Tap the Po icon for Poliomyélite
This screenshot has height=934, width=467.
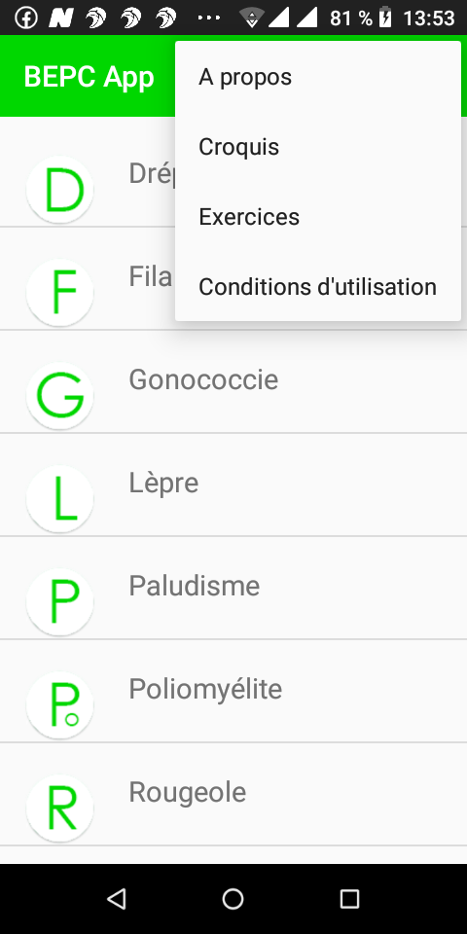pos(59,704)
